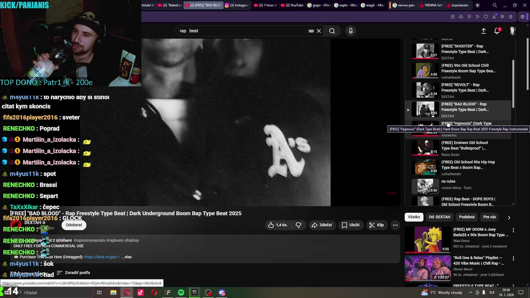Play 90s Old School Chill Freestyle playlist item
The width and height of the screenshot is (530, 298).
pyautogui.click(x=458, y=71)
